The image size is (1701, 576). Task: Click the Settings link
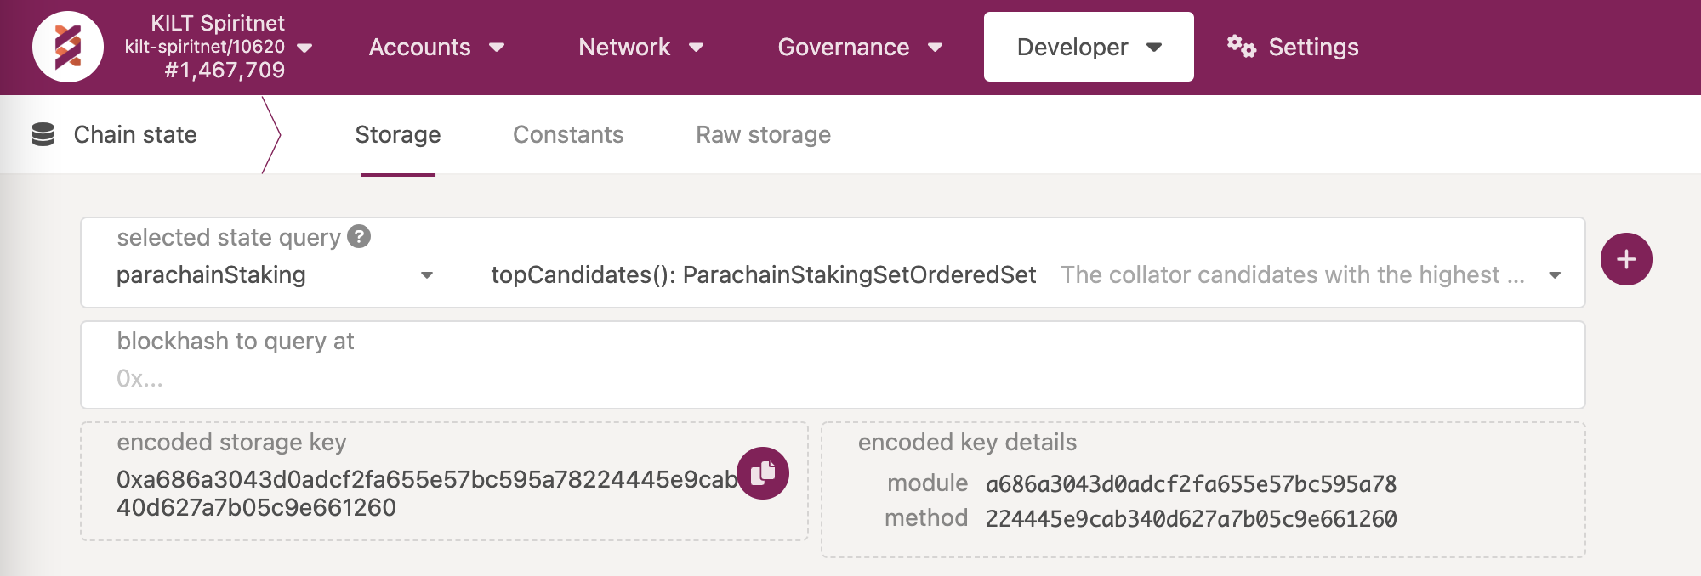1313,47
